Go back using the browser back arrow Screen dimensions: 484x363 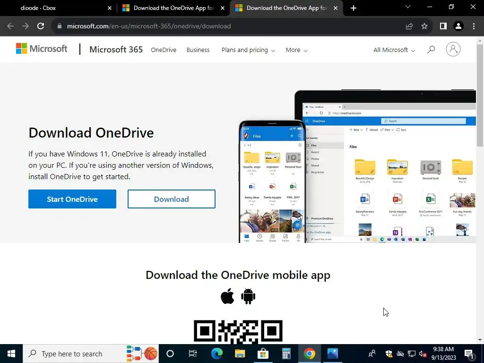click(10, 26)
